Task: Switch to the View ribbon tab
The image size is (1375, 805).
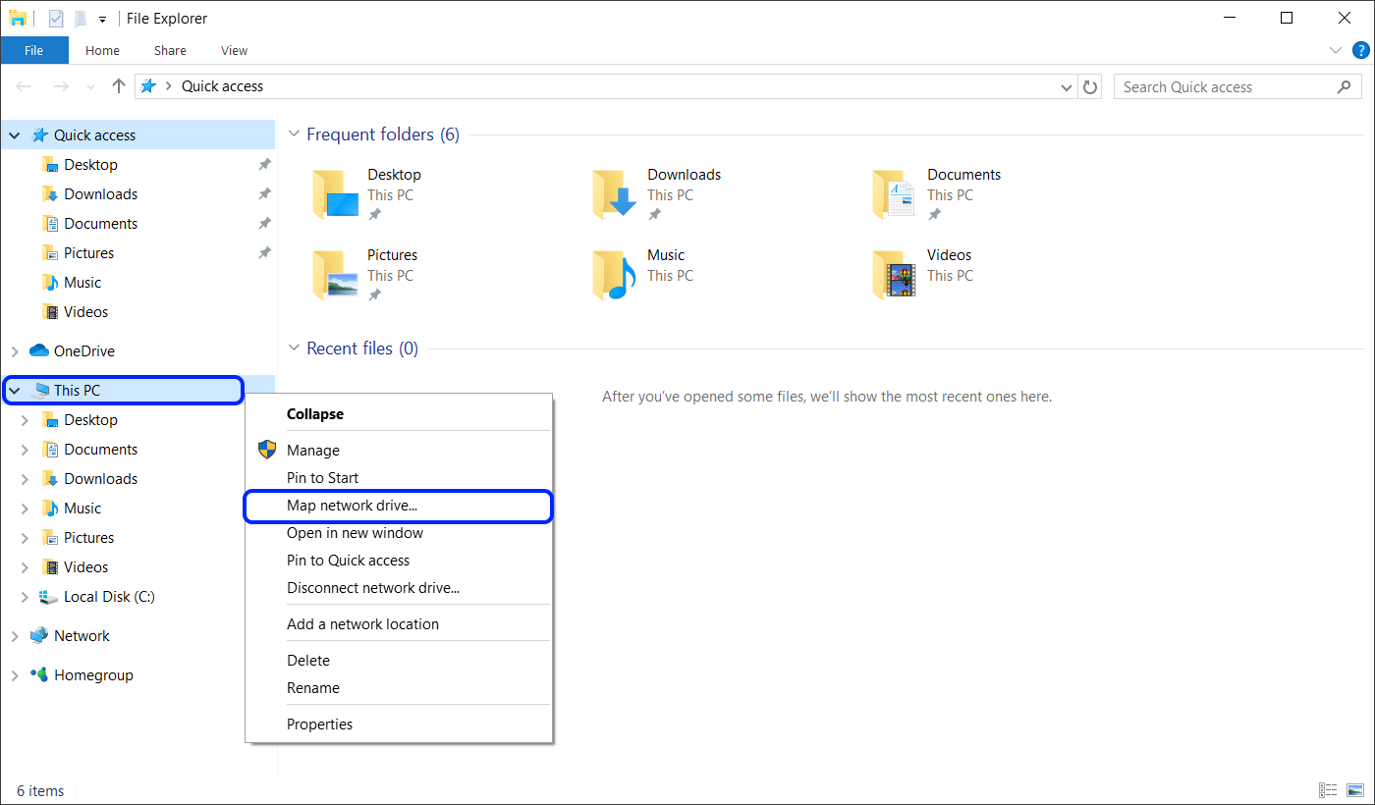Action: tap(234, 50)
